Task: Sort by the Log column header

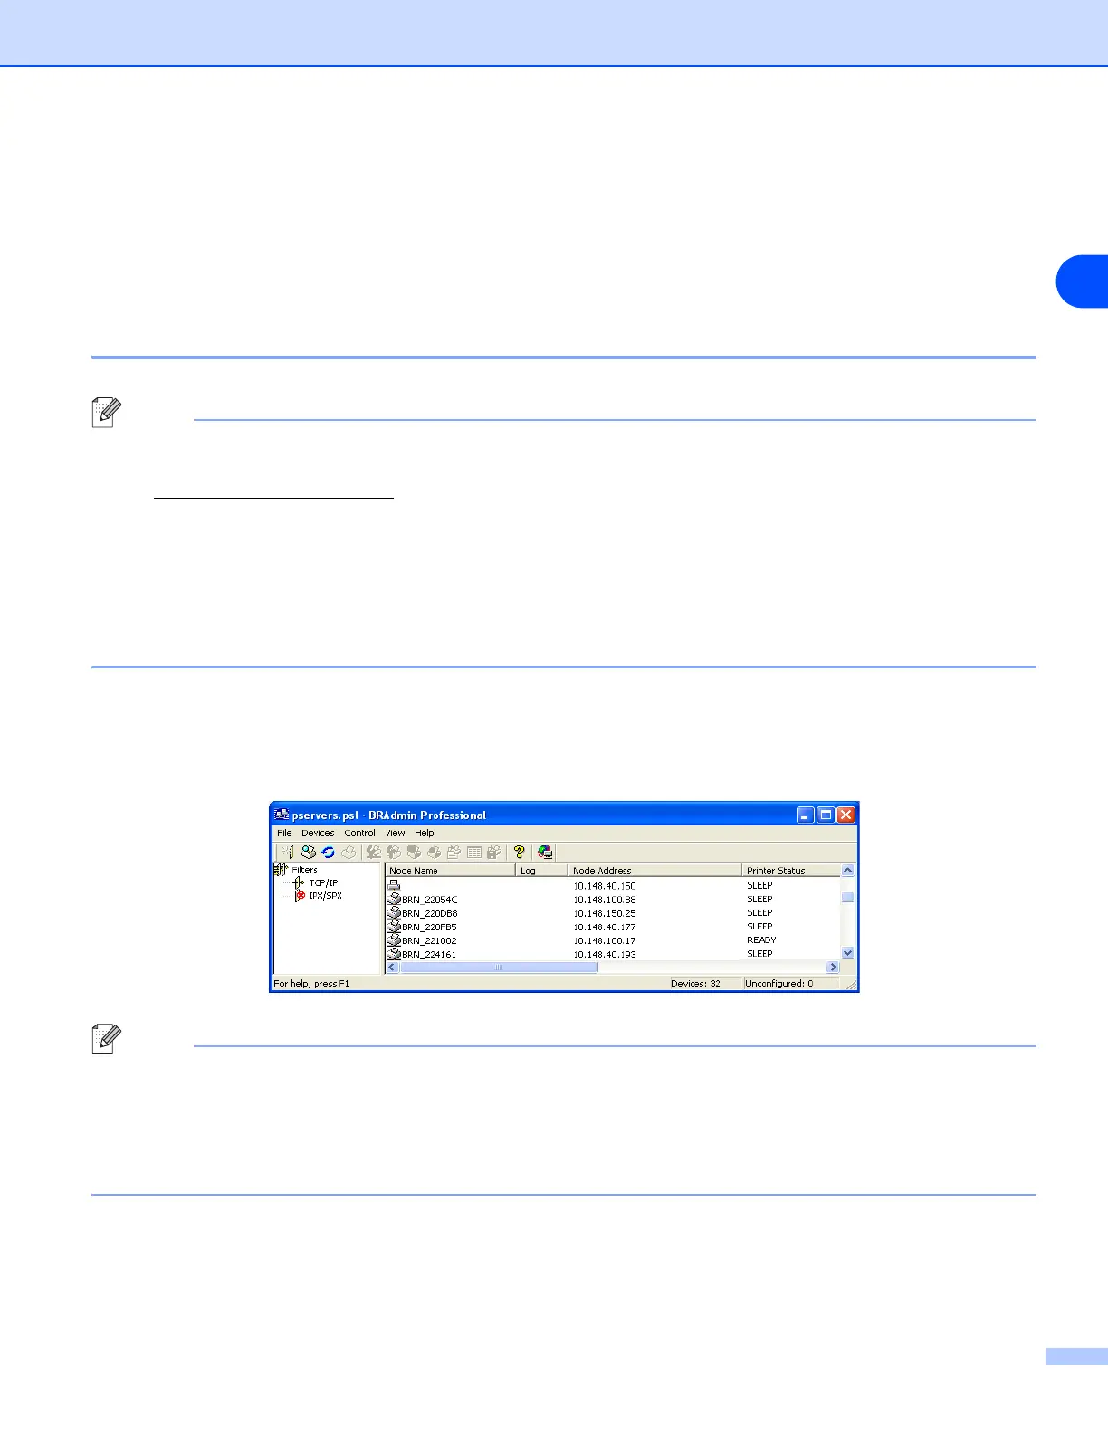Action: (x=541, y=871)
